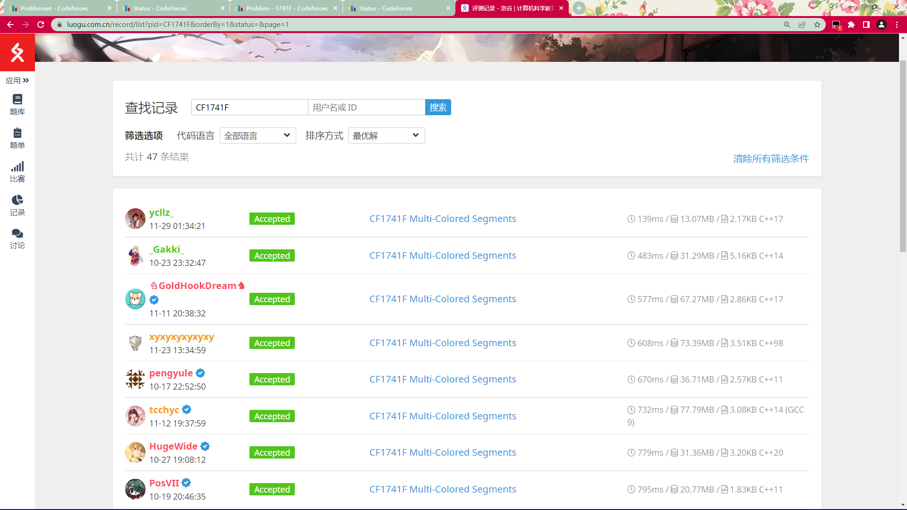
Task: Bookmark this page with the star icon
Action: pyautogui.click(x=817, y=25)
